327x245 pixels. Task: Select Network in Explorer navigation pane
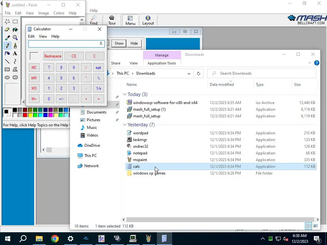pos(91,166)
